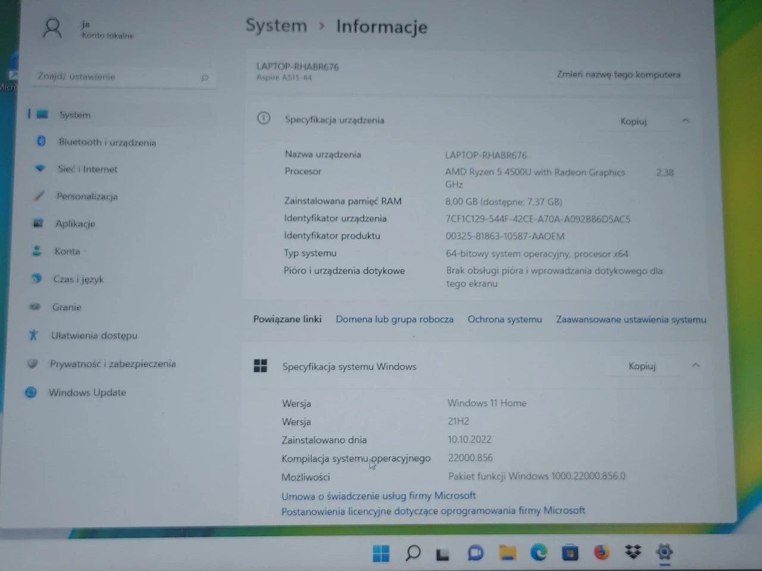Screen dimensions: 762x571
Task: Open the Start menu on the taskbar
Action: pos(381,553)
